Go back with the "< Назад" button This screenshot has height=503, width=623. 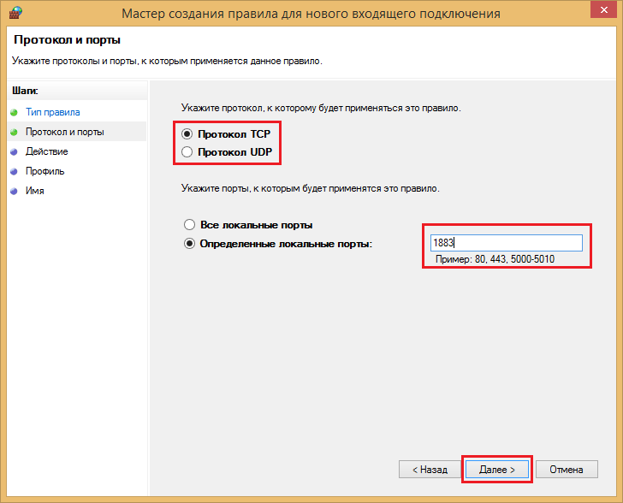430,470
